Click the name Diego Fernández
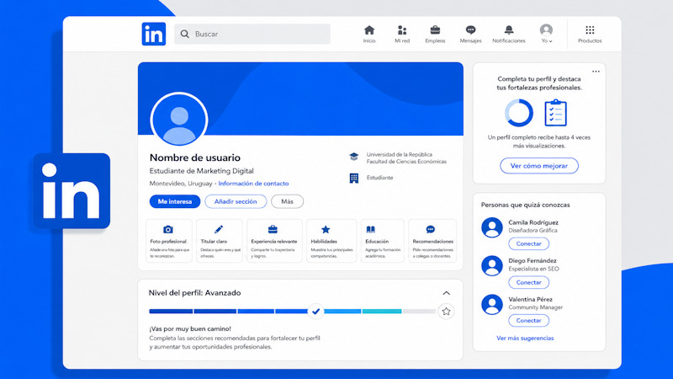This screenshot has height=379, width=673. (x=533, y=261)
